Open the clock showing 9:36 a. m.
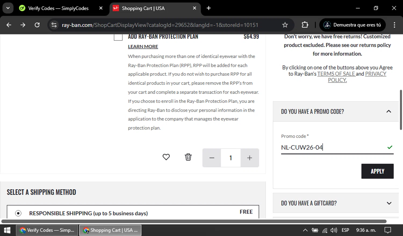The height and width of the screenshot is (236, 403). click(366, 230)
